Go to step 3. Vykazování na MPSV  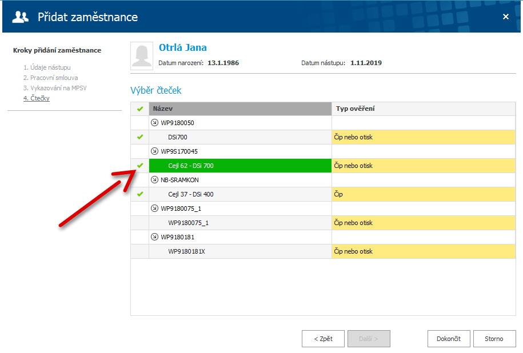point(55,88)
